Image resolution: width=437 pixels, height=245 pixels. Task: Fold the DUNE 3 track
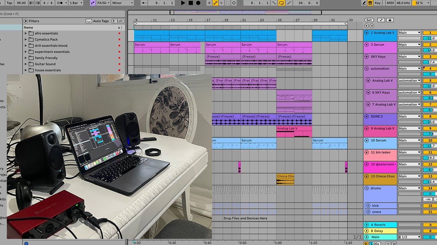coord(367,116)
